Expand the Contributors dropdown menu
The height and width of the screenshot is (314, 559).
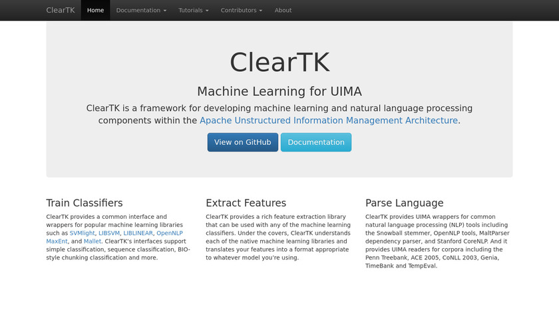click(242, 11)
